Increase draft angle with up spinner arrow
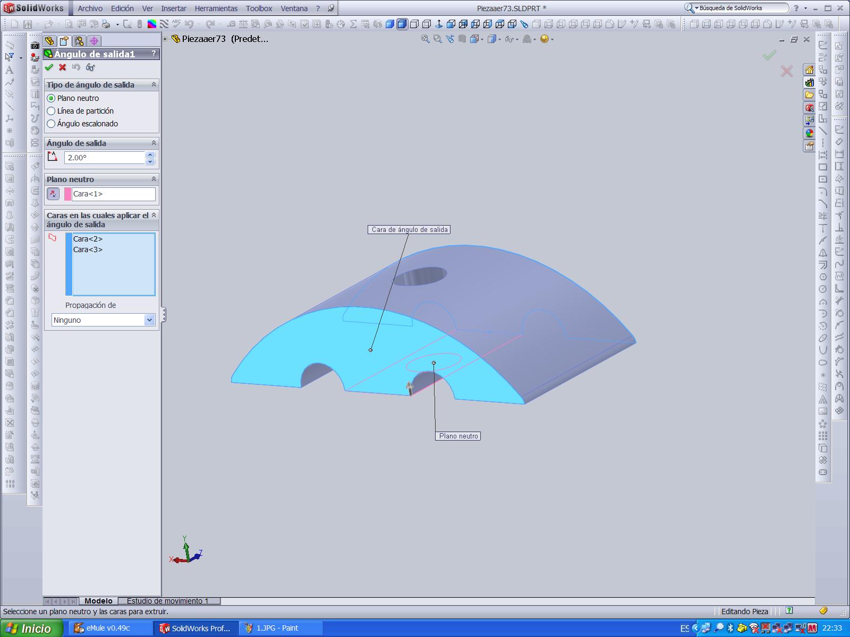 click(150, 154)
